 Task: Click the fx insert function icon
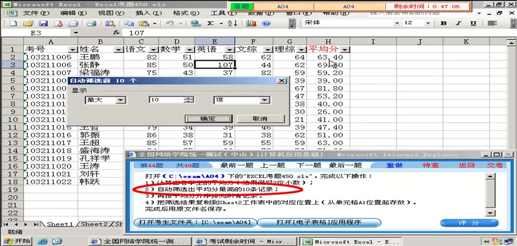click(116, 33)
